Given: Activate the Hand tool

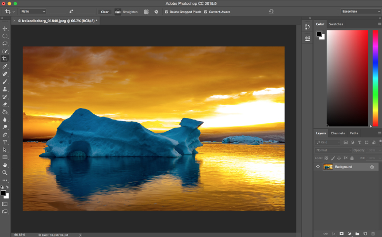Looking at the screenshot, I should (x=5, y=165).
